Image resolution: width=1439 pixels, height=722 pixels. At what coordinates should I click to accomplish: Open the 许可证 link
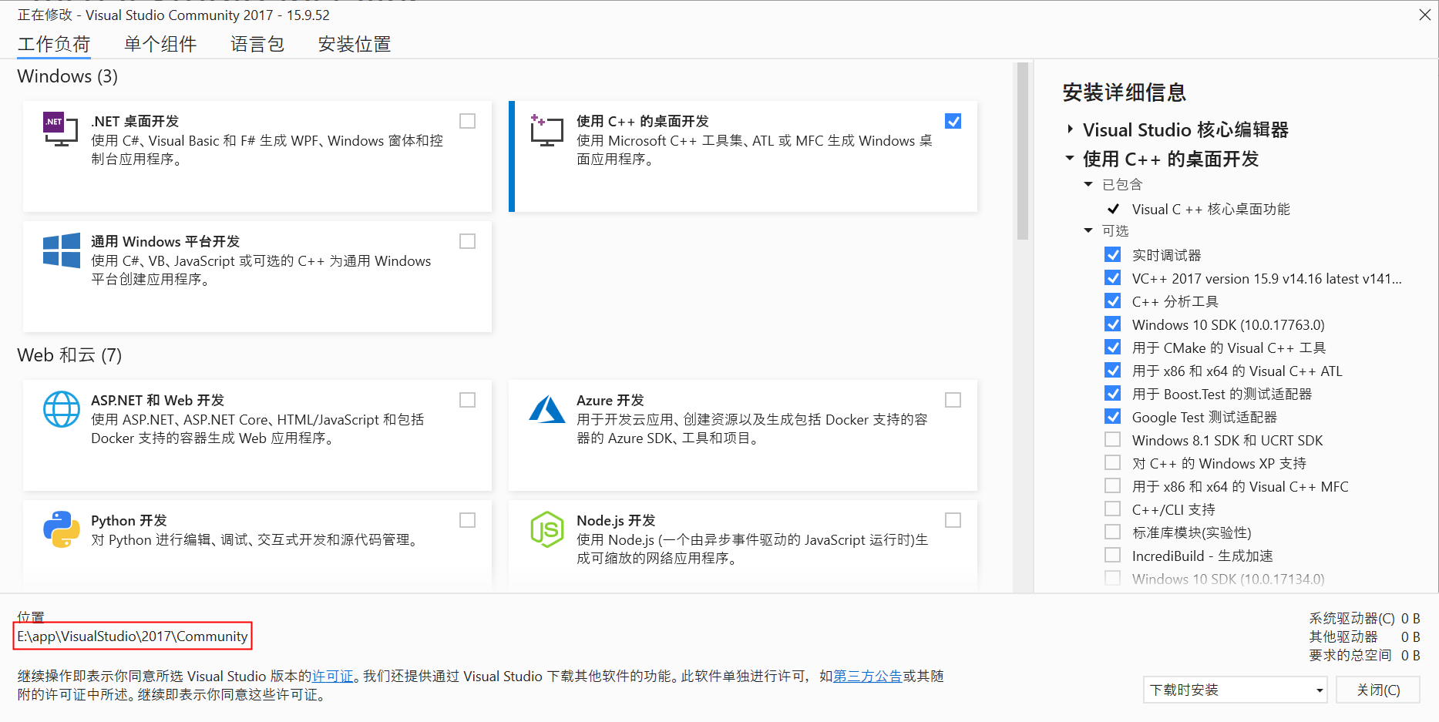point(333,676)
